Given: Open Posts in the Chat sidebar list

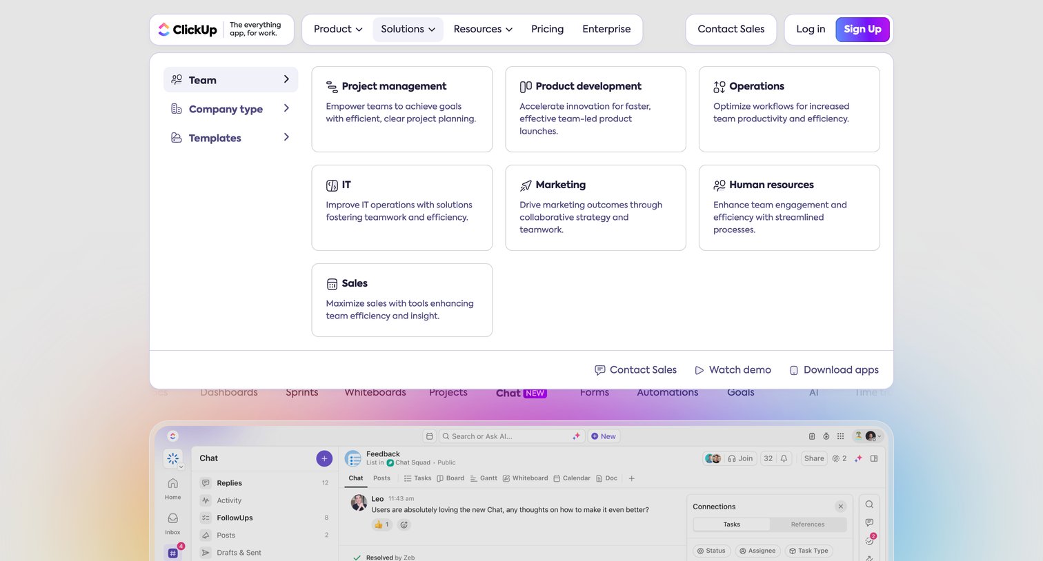Looking at the screenshot, I should tap(265, 535).
